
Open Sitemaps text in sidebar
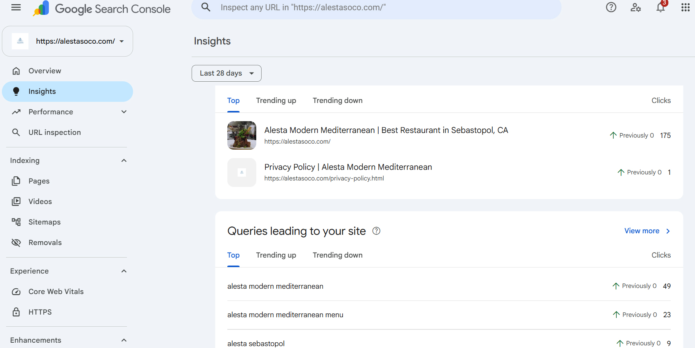point(44,222)
